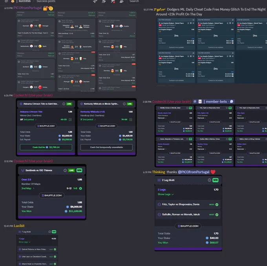Click the scoreboard icon next to 44-33

70,120
